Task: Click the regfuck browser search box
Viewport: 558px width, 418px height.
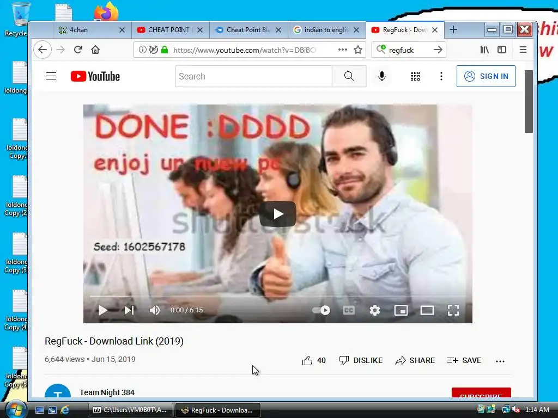Action: click(x=409, y=50)
